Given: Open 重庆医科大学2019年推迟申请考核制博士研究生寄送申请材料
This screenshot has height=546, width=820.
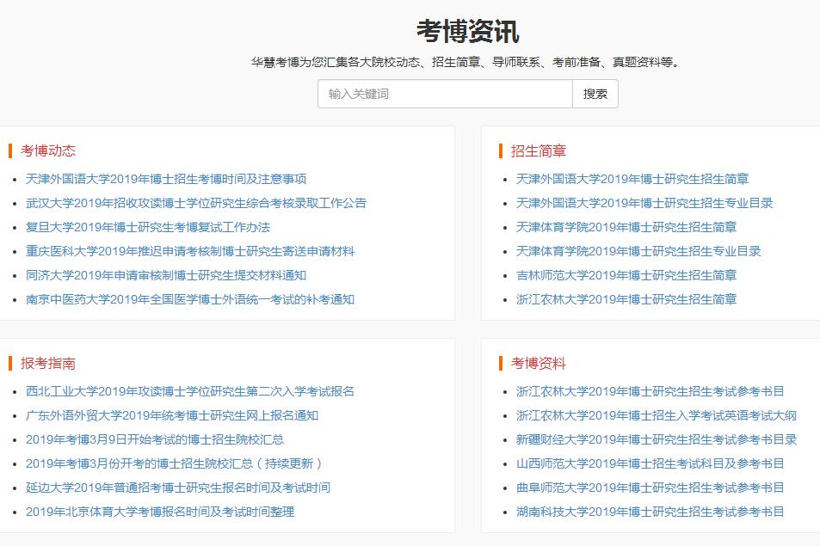Looking at the screenshot, I should (x=190, y=251).
